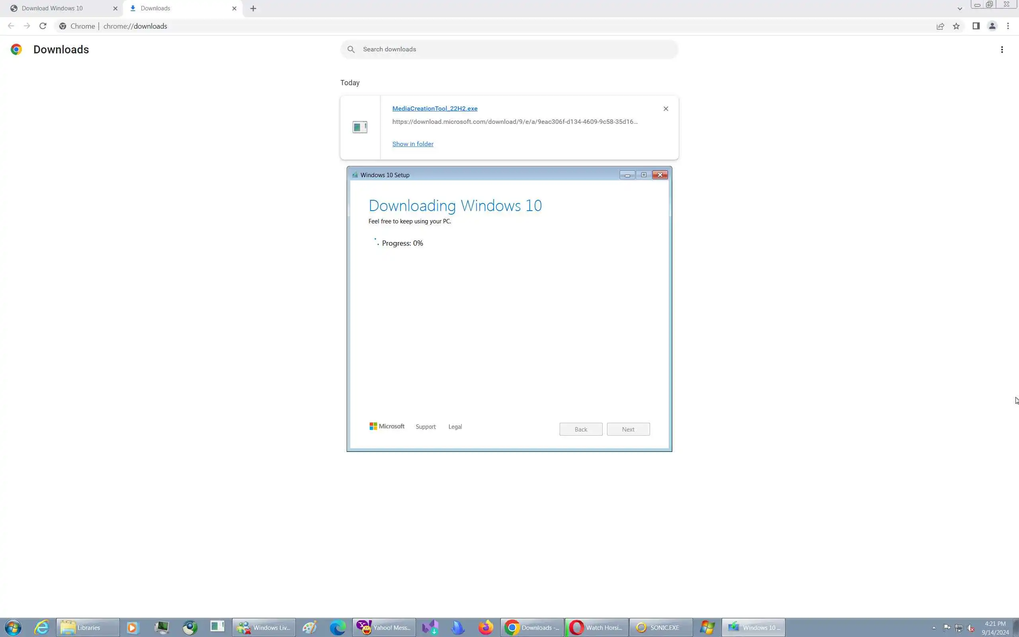
Task: Click the Legal link in the setup window
Action: pyautogui.click(x=455, y=427)
